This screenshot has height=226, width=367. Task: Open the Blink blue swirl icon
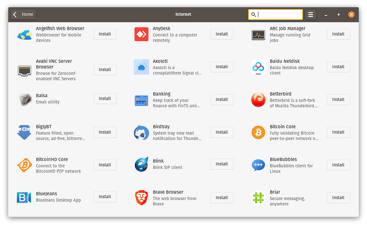pos(141,164)
